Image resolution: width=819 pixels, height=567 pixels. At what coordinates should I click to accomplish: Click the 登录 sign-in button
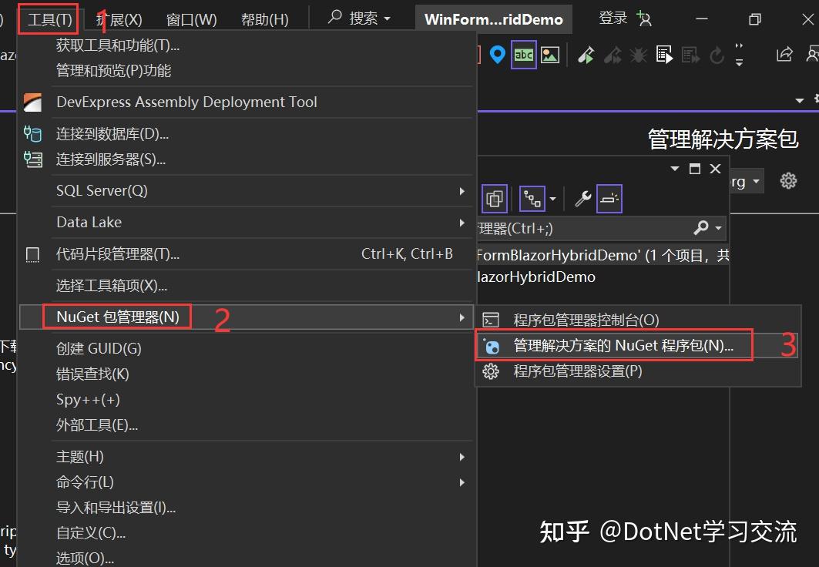click(613, 18)
